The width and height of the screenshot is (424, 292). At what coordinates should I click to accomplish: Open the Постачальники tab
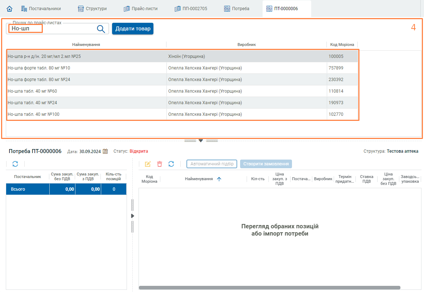[41, 9]
